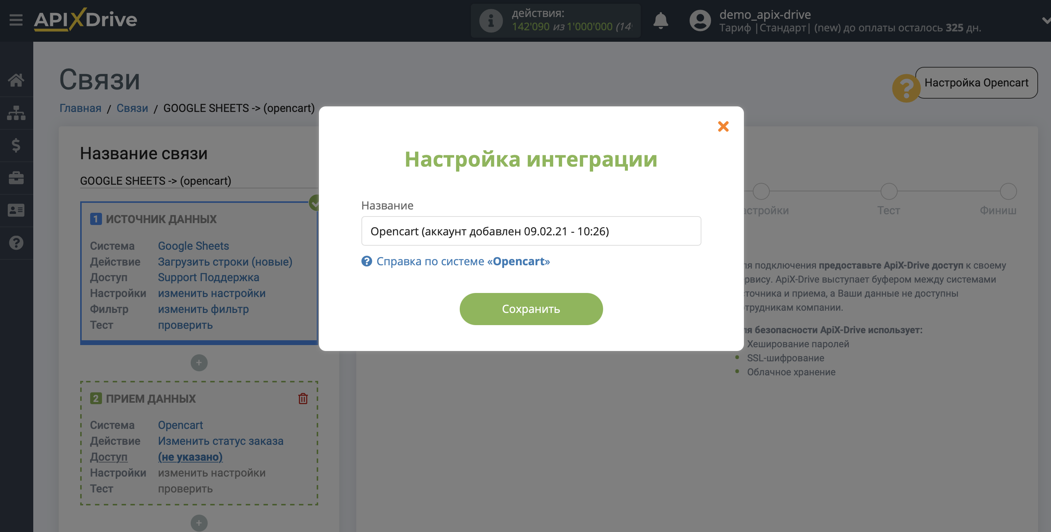Close the integration setup modal
Image resolution: width=1051 pixels, height=532 pixels.
723,126
